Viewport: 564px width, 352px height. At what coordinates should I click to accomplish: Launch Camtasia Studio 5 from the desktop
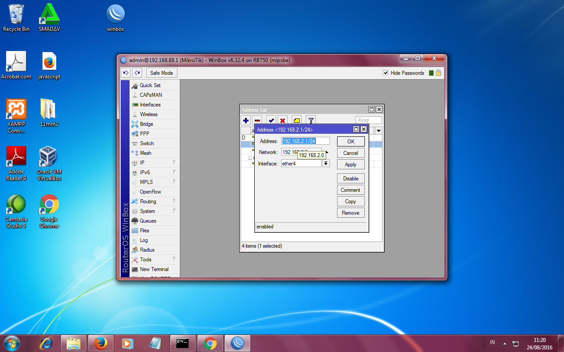tap(16, 211)
